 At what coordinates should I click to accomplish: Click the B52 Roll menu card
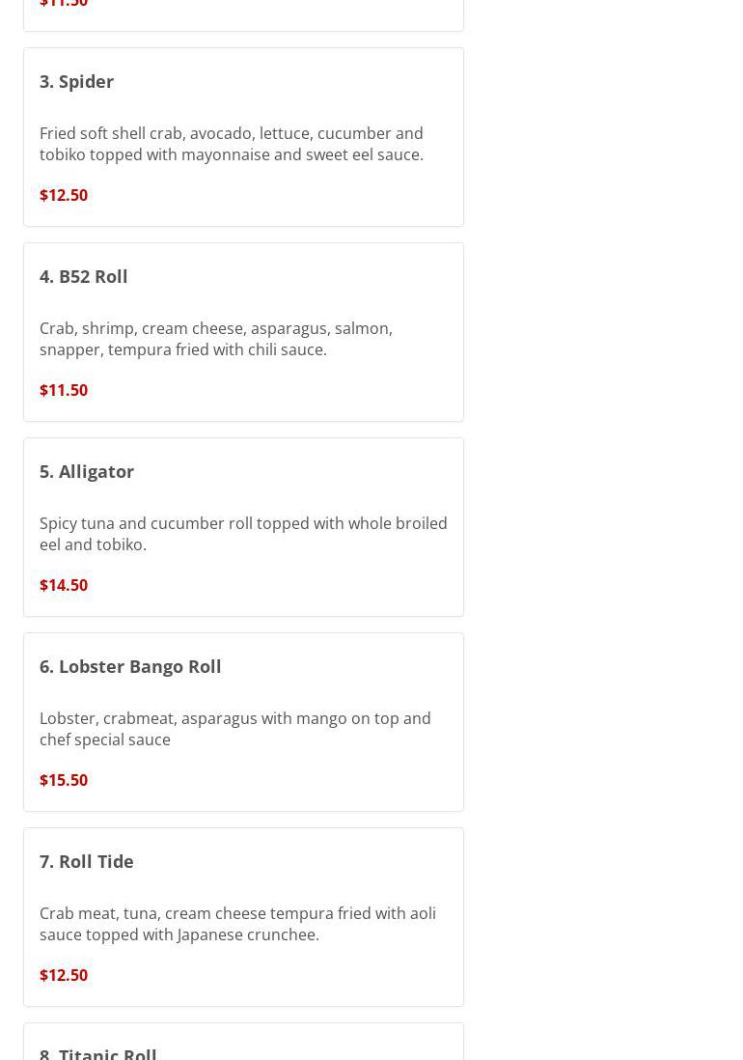(x=244, y=332)
